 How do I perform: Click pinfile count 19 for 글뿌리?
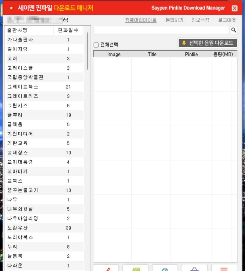(68, 115)
